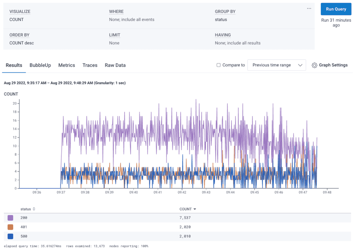356x248 pixels.
Task: Set the LIMIT field value
Action: [114, 43]
